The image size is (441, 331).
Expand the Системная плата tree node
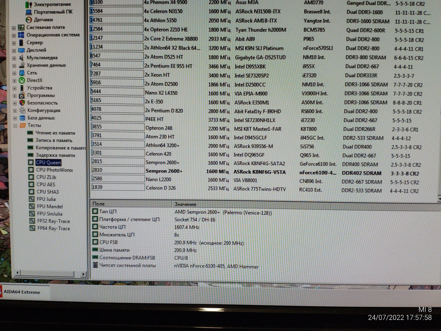click(x=14, y=28)
